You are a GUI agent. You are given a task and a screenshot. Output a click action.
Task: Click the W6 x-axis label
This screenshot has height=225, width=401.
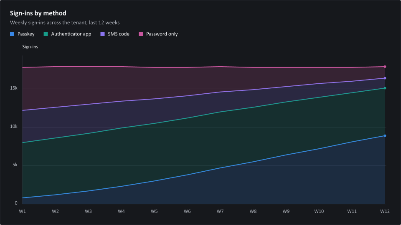tap(187, 212)
